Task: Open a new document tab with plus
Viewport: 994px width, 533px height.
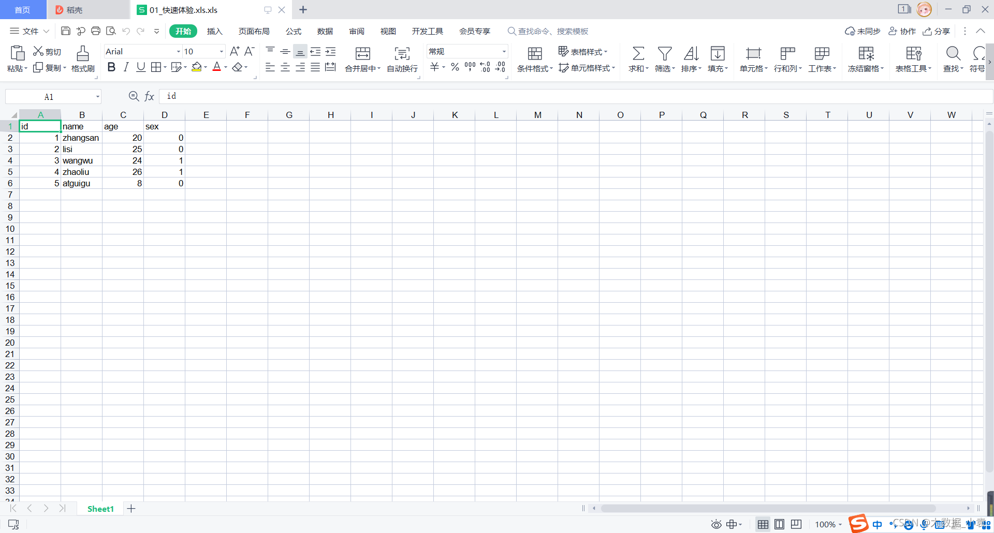Action: point(303,10)
